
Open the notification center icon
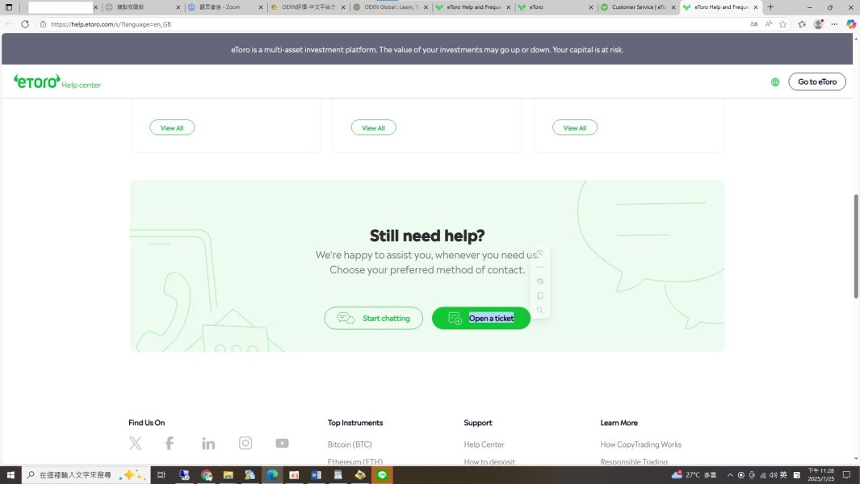click(847, 474)
